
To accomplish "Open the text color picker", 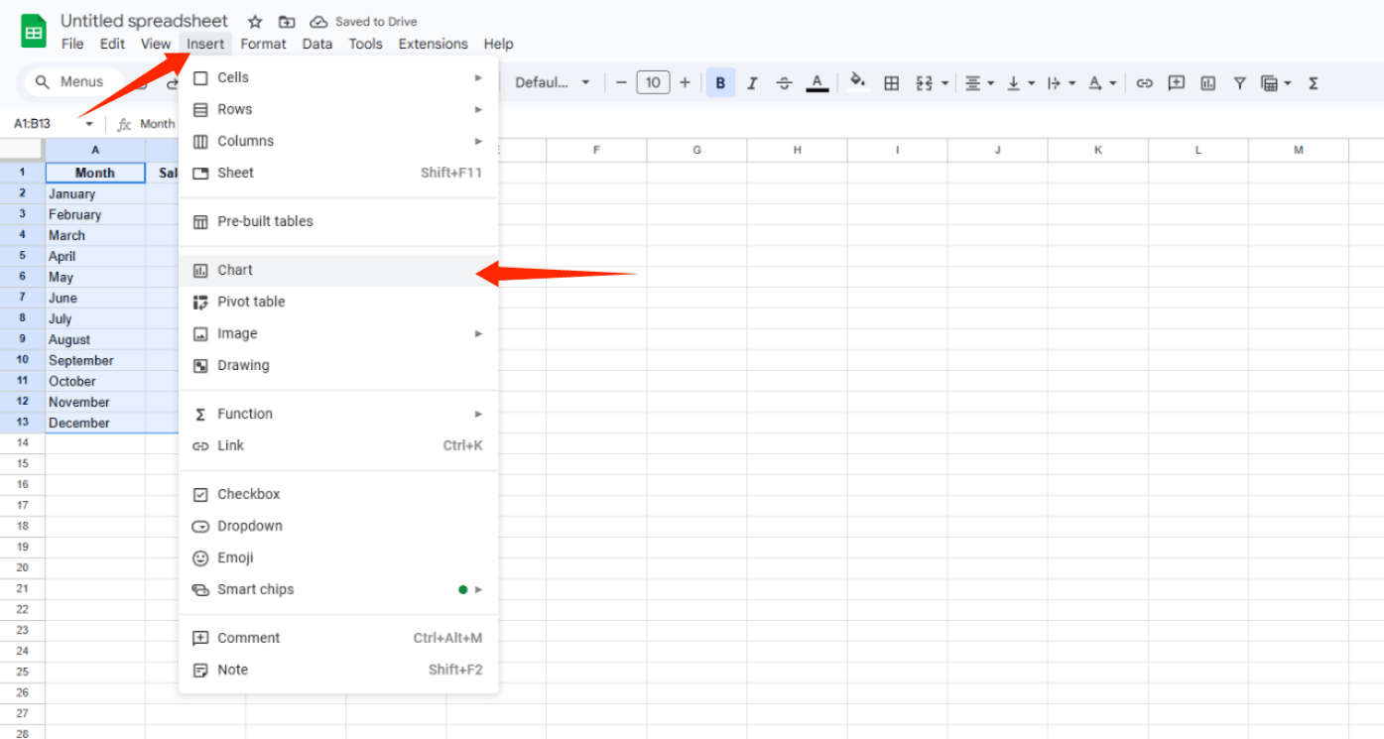I will click(x=817, y=83).
